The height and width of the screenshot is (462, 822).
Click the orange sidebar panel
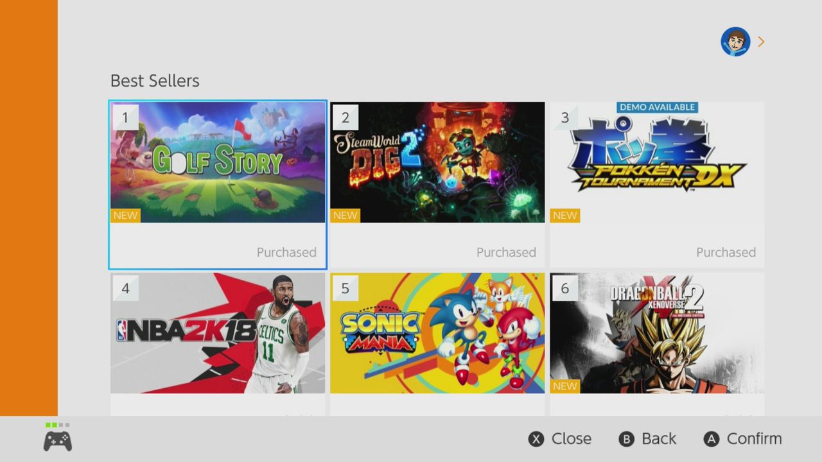tap(29, 208)
